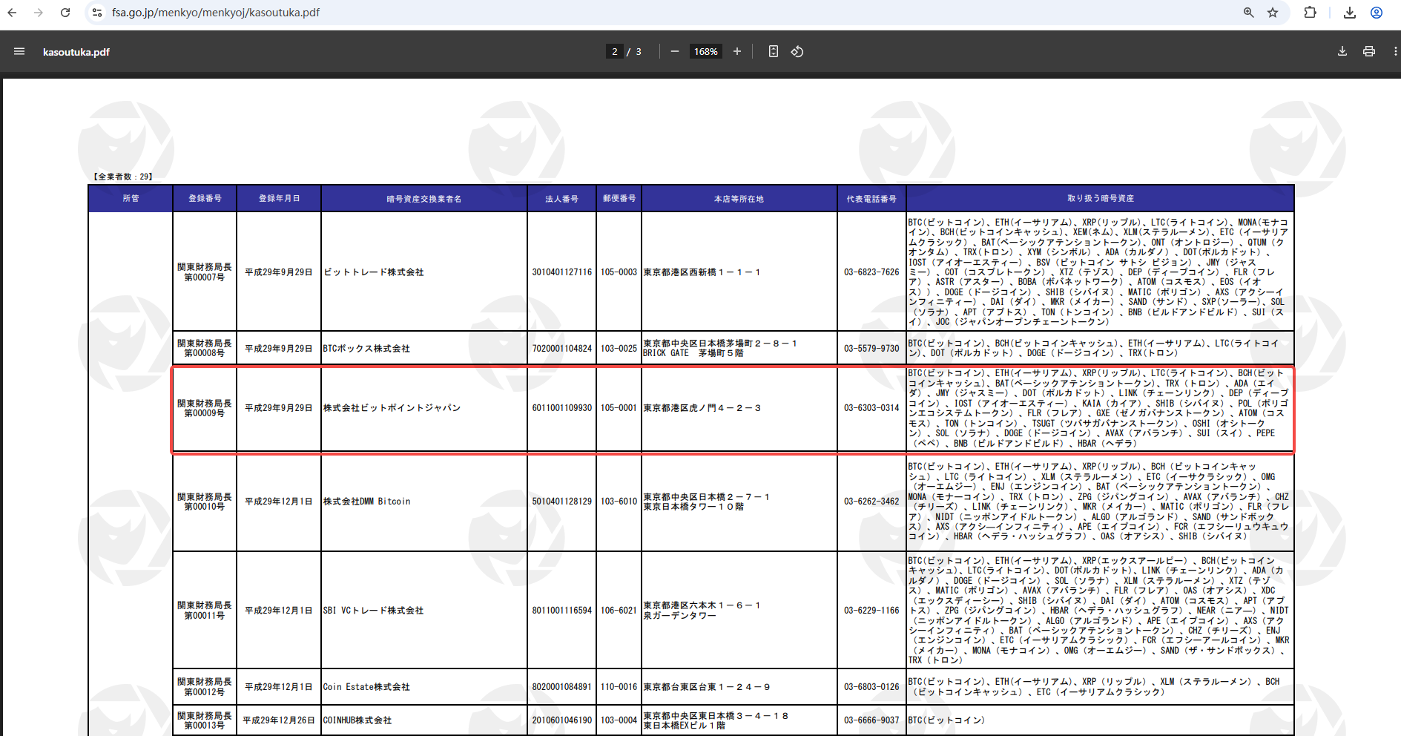Bookmark this page with the star icon
Screen dimensions: 1401x736
pyautogui.click(x=1273, y=13)
